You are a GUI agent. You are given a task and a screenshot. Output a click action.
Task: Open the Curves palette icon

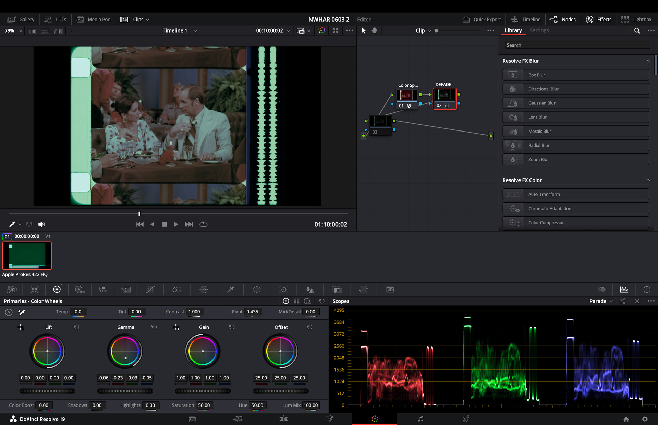pyautogui.click(x=150, y=290)
